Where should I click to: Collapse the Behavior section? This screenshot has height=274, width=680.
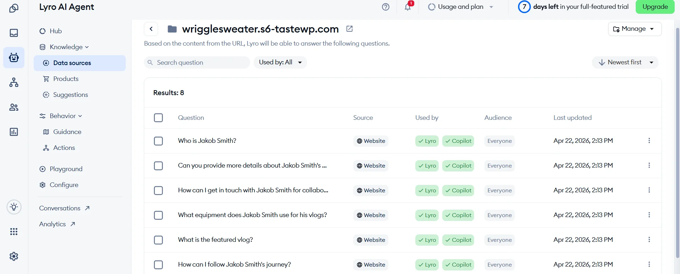[61, 116]
